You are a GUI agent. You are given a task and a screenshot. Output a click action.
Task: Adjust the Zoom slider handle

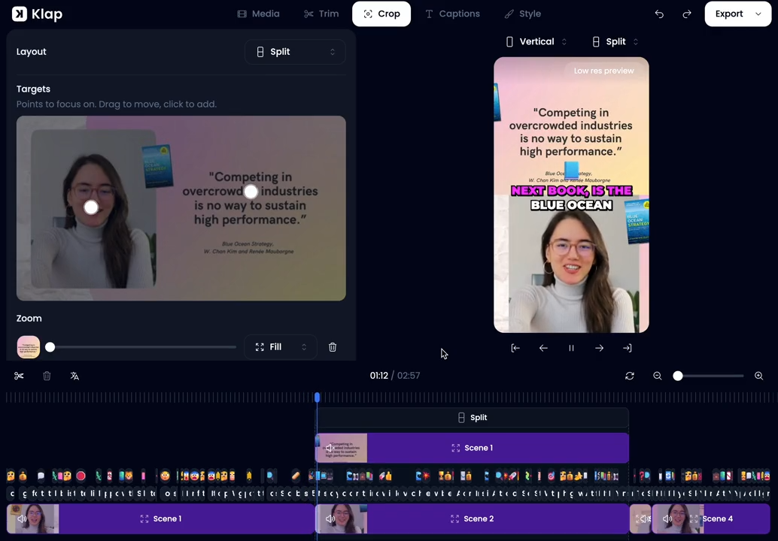50,347
